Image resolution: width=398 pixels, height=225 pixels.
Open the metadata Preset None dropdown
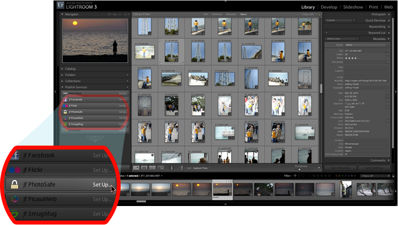click(366, 45)
